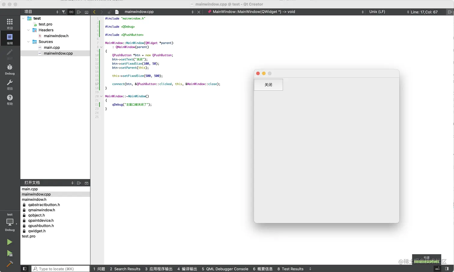Open qpushbutton.h from Open Documents

tap(41, 226)
